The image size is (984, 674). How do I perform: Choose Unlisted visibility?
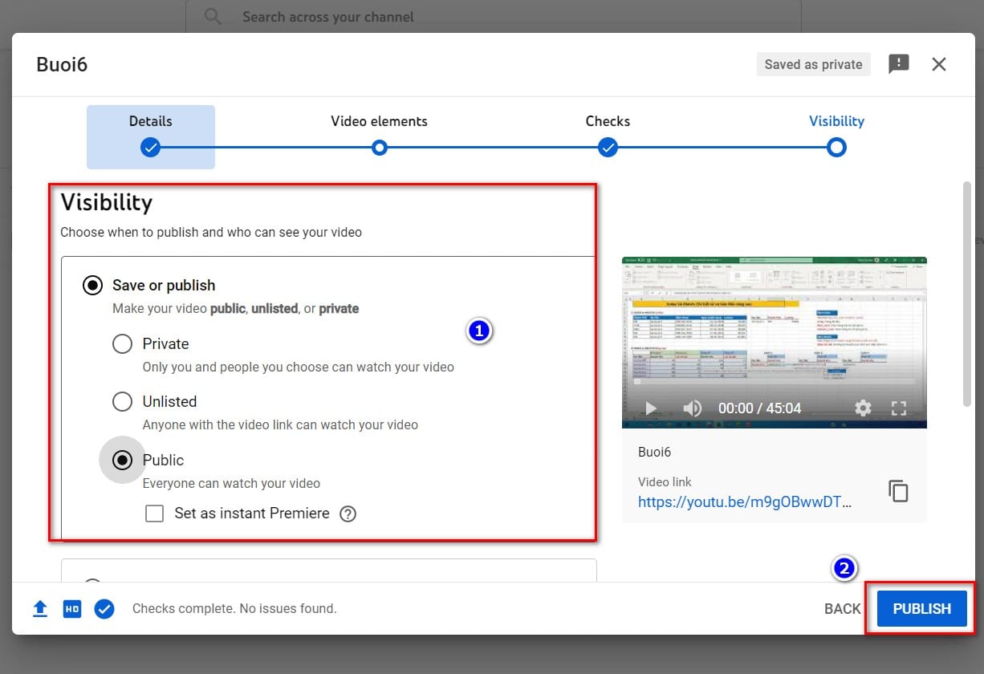tap(122, 401)
